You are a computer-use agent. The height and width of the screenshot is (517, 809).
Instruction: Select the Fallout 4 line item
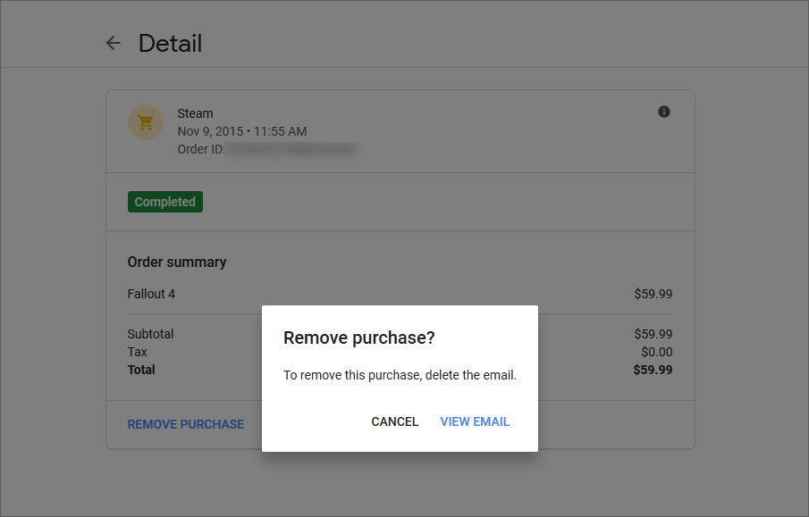click(x=151, y=294)
